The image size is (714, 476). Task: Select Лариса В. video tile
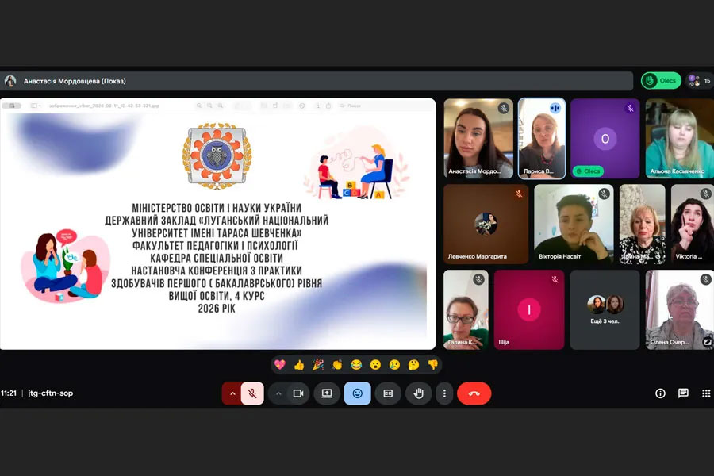tap(542, 139)
